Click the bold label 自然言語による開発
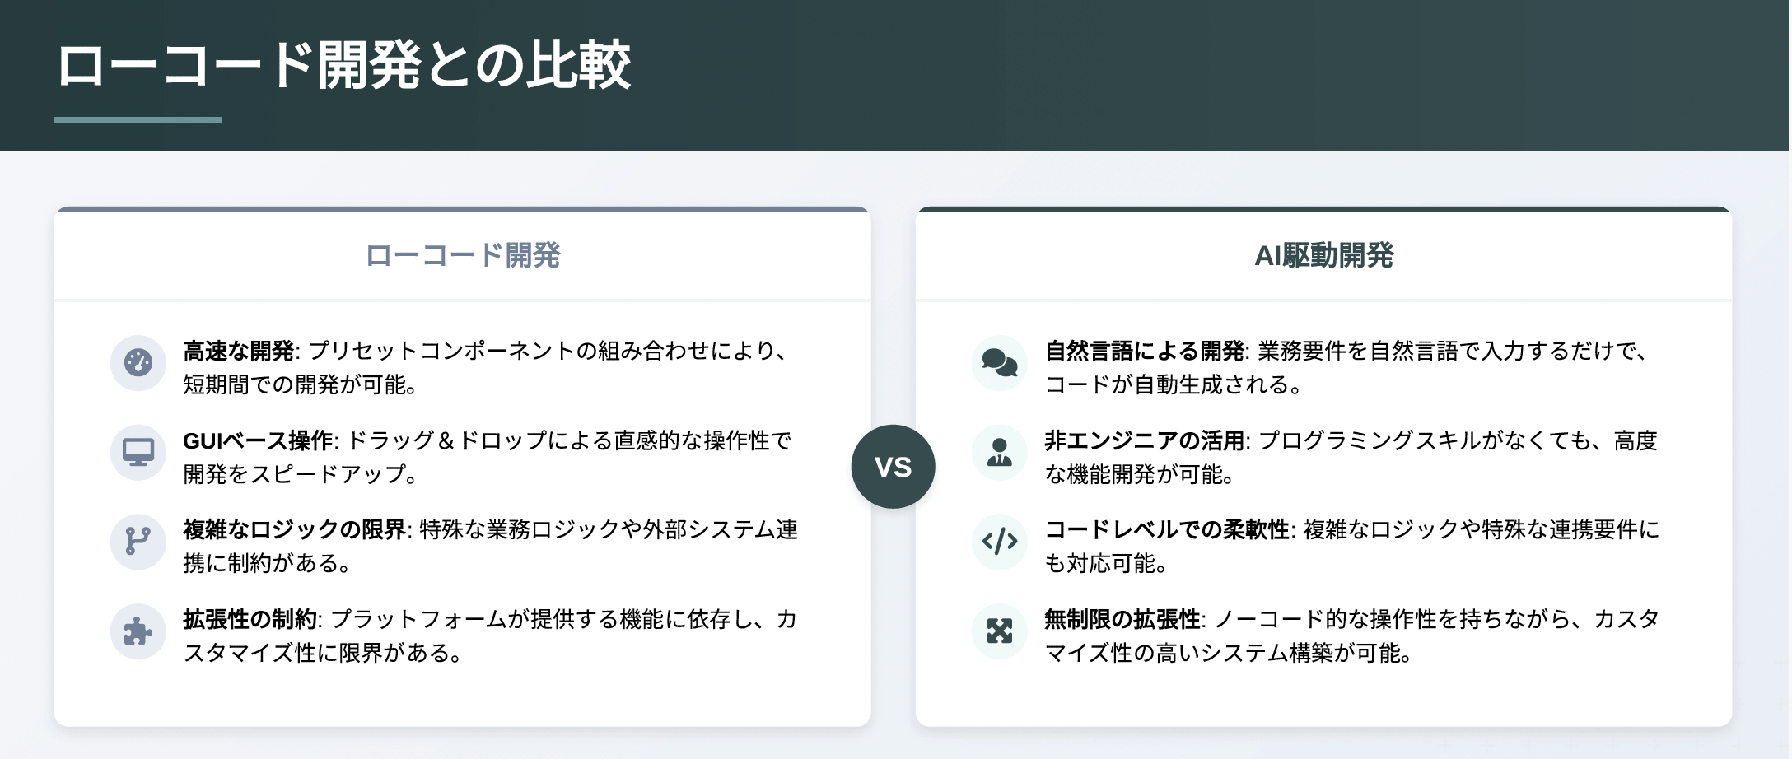 point(1145,351)
